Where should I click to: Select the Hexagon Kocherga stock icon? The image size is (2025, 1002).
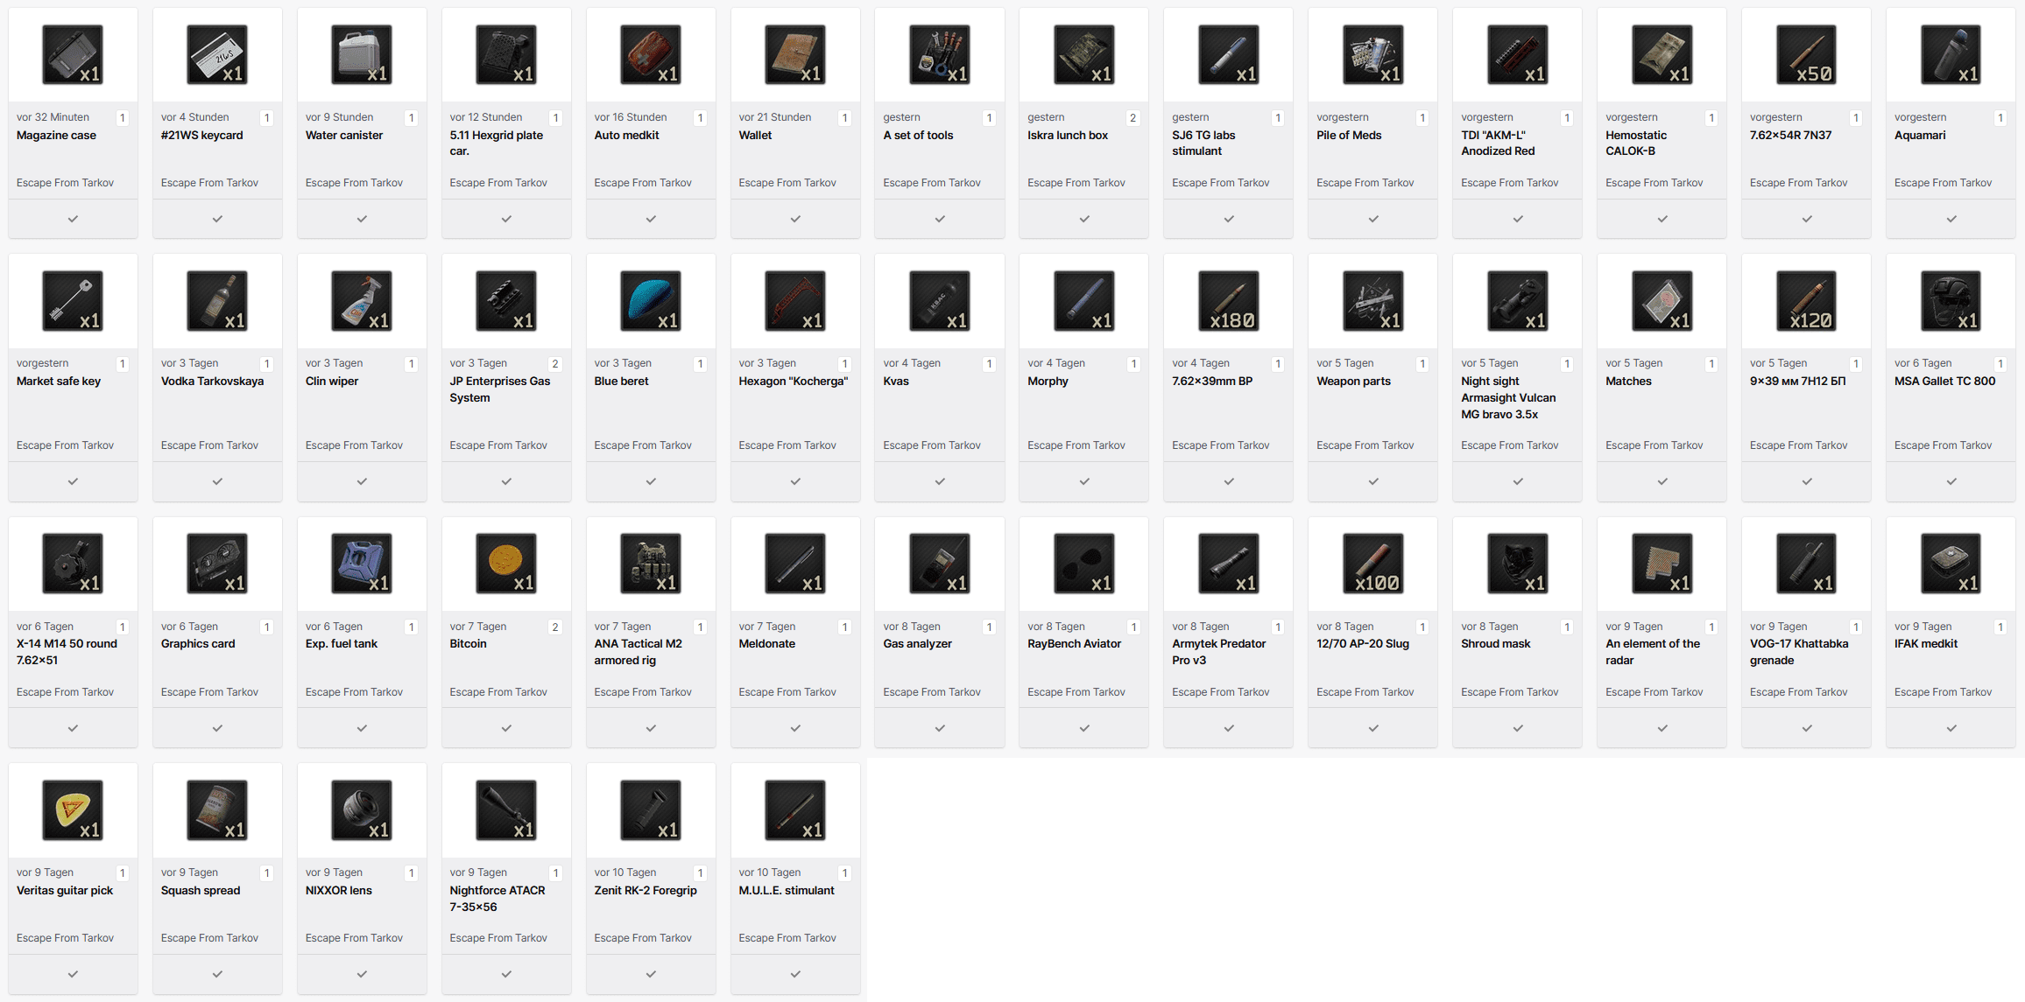coord(795,301)
